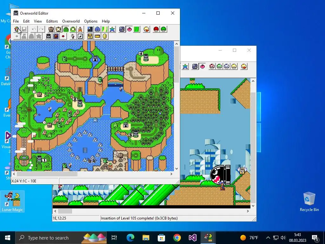Open the Lunar Magic desktop shortcut

[x=12, y=201]
